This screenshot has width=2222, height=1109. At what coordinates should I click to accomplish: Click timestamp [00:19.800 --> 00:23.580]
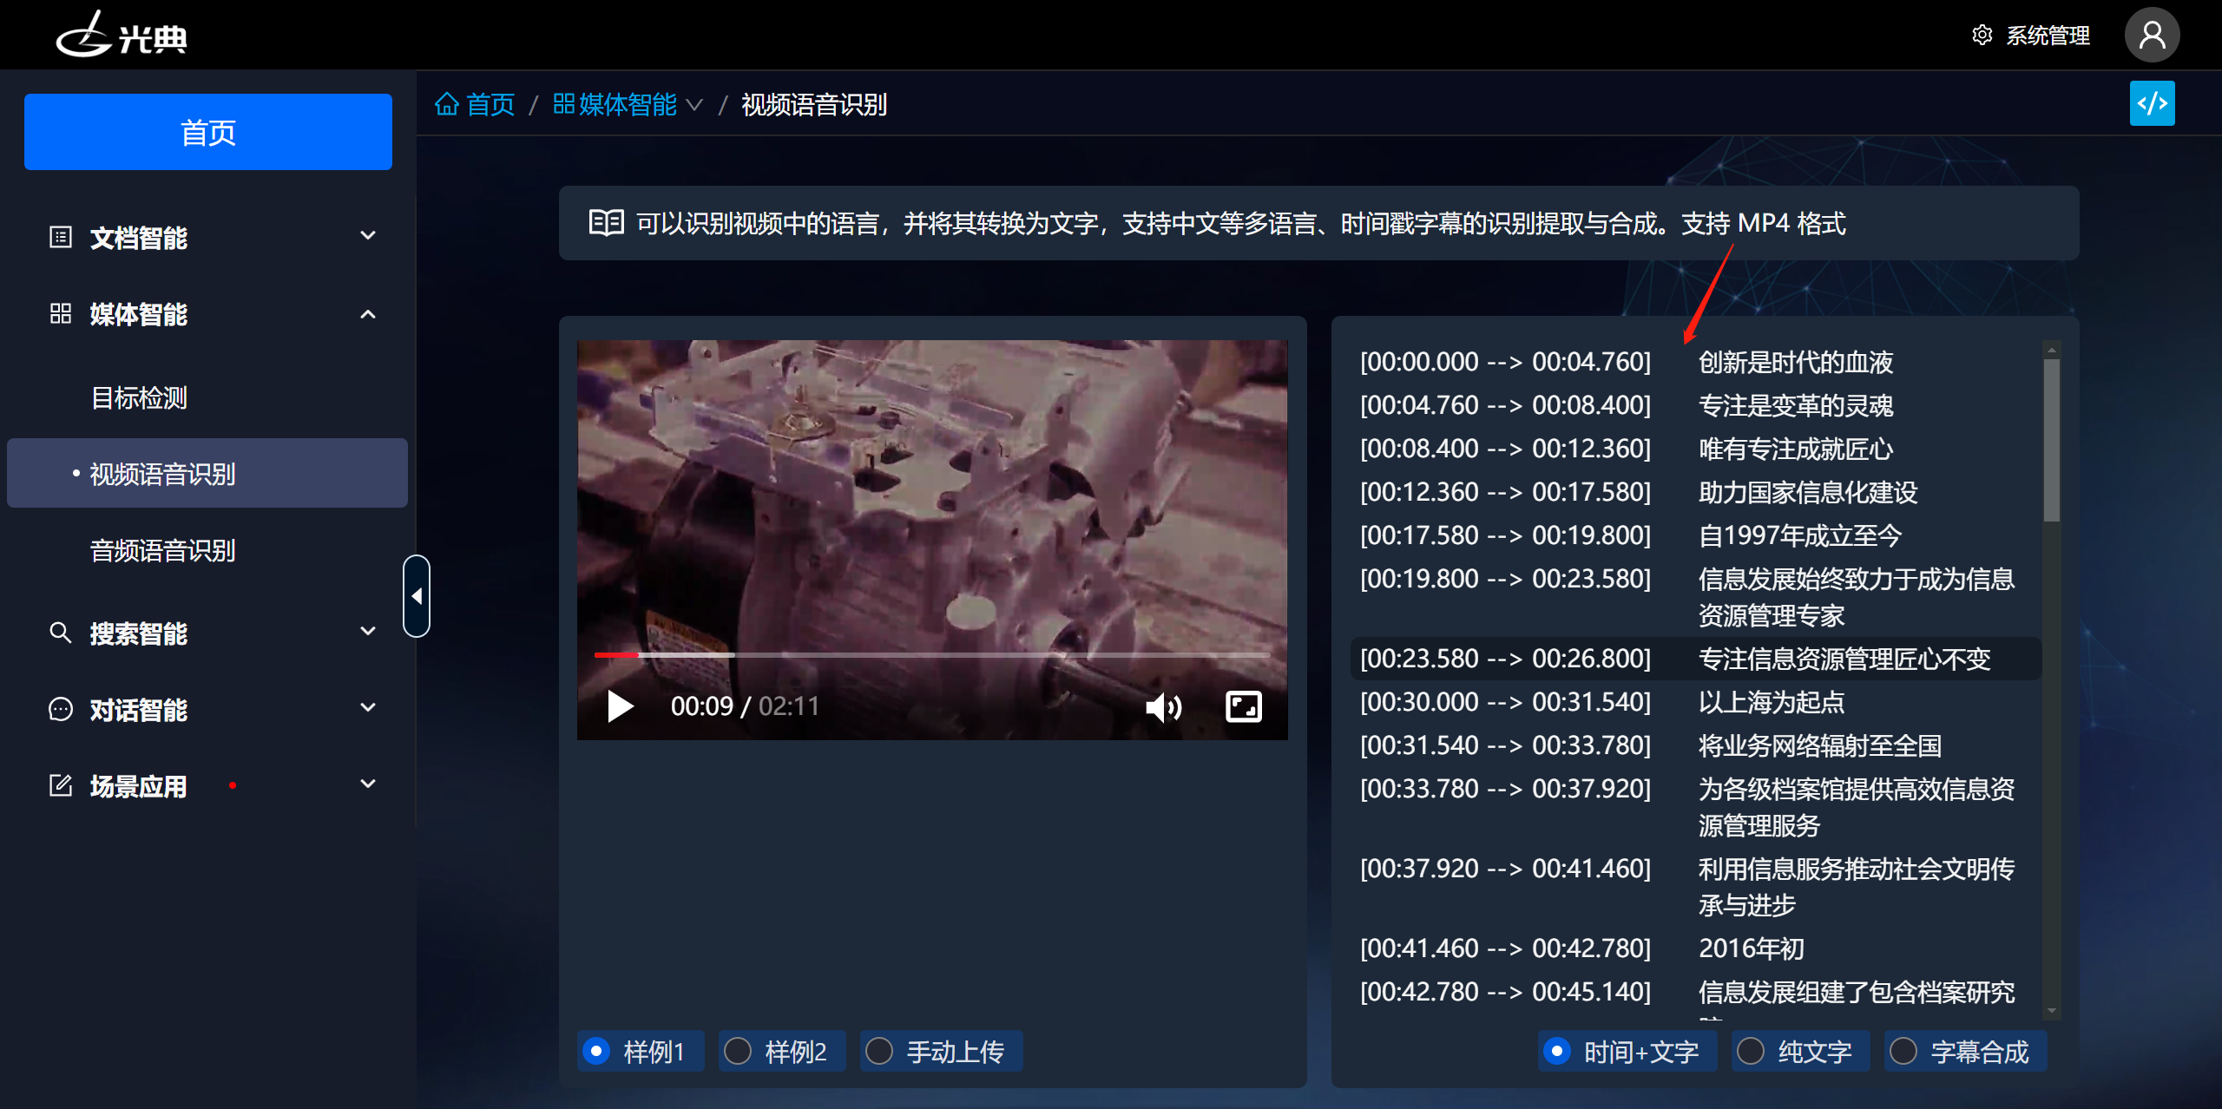tap(1505, 579)
